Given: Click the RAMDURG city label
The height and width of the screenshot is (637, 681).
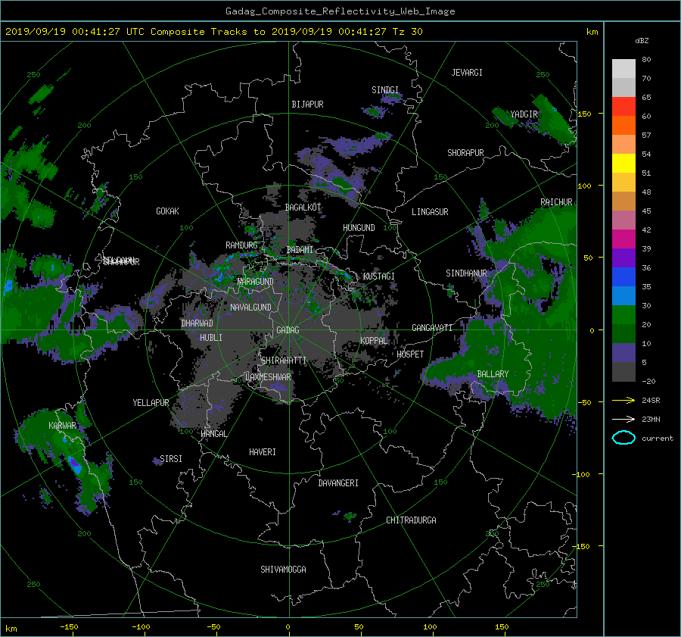Looking at the screenshot, I should point(241,245).
